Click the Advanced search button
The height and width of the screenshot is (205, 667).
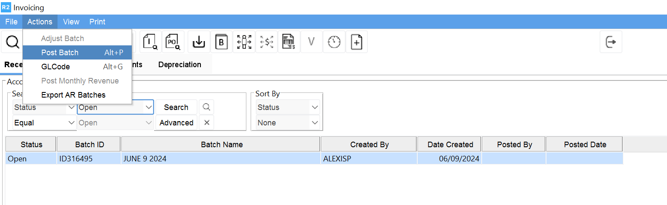[x=176, y=123]
